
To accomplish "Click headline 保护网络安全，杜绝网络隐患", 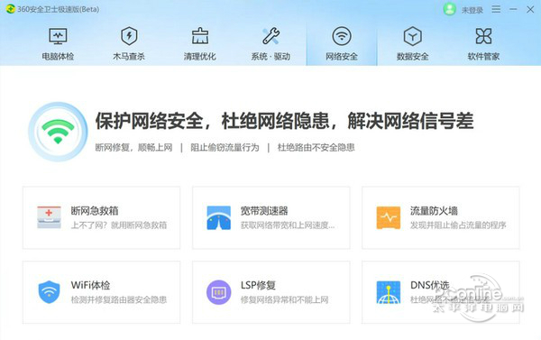I will click(x=213, y=121).
